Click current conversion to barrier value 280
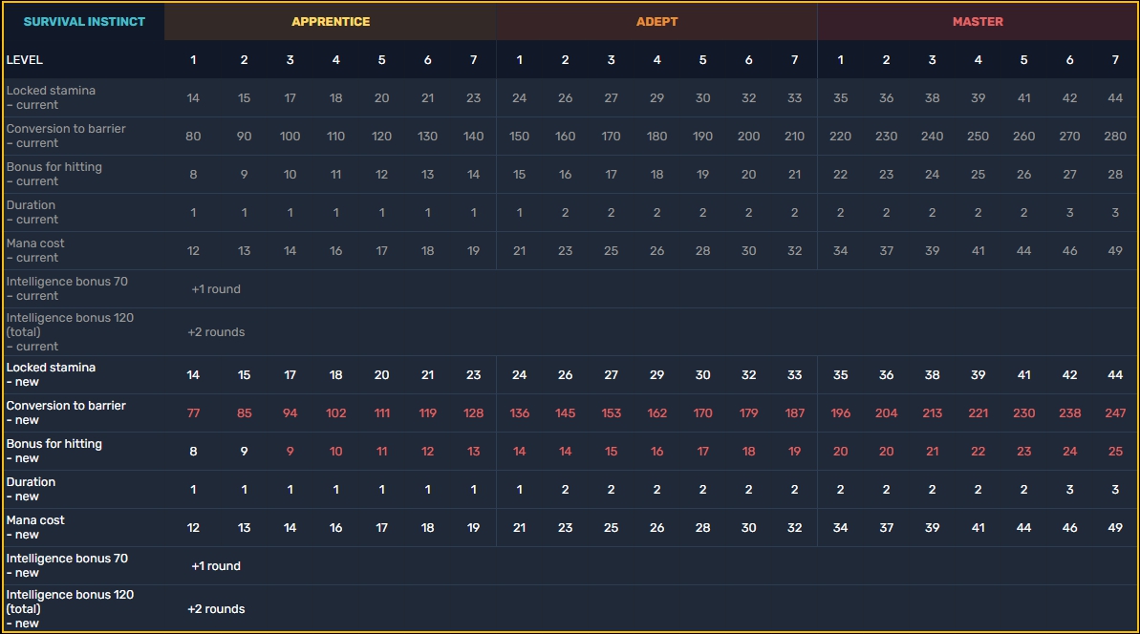This screenshot has height=634, width=1140. (x=1115, y=136)
